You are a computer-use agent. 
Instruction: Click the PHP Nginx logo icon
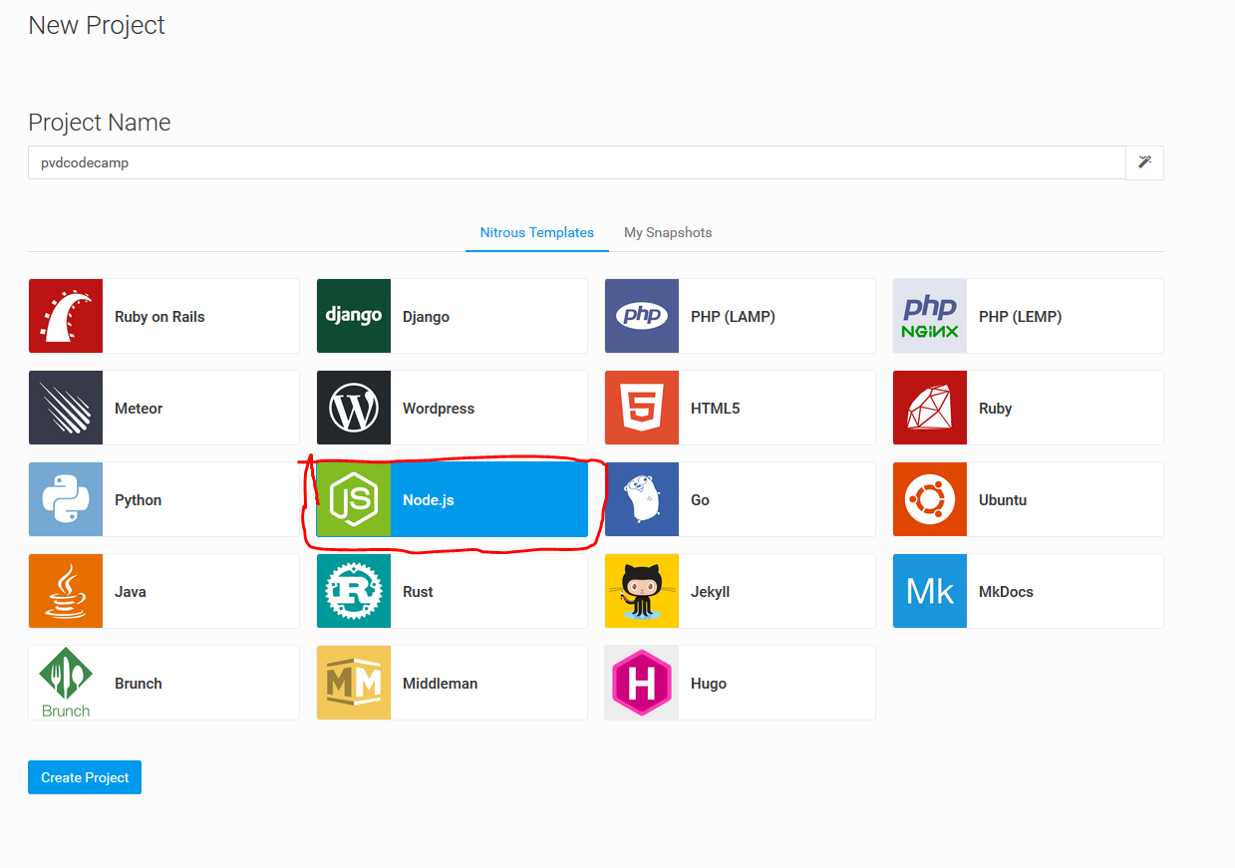coord(930,316)
